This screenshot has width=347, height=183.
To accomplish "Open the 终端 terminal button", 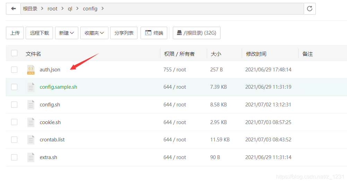I will (x=154, y=33).
